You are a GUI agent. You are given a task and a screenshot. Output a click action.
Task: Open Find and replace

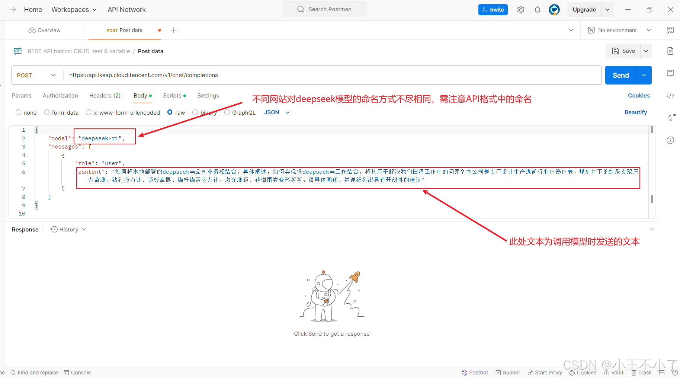[x=34, y=373]
